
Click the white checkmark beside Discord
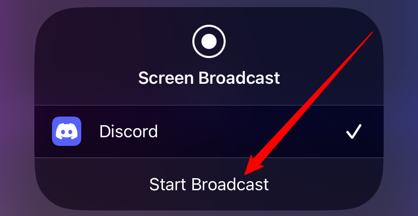[354, 132]
